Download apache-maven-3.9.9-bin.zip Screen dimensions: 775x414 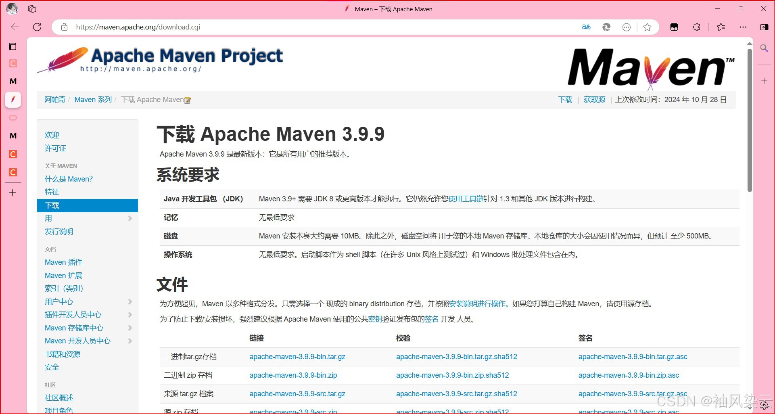point(293,375)
